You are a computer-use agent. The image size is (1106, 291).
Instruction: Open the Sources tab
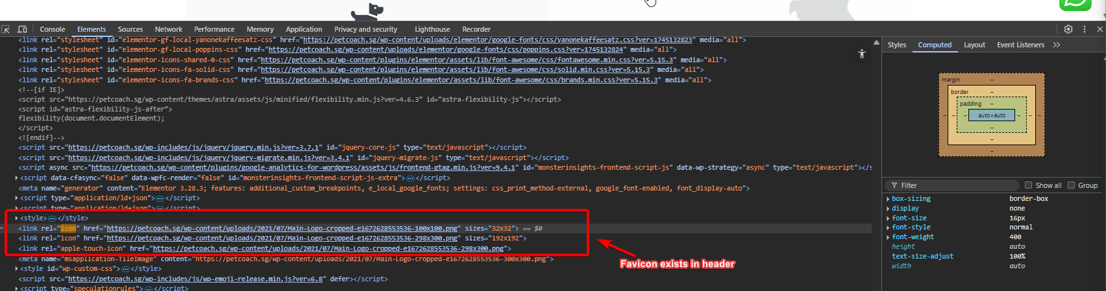[x=130, y=29]
